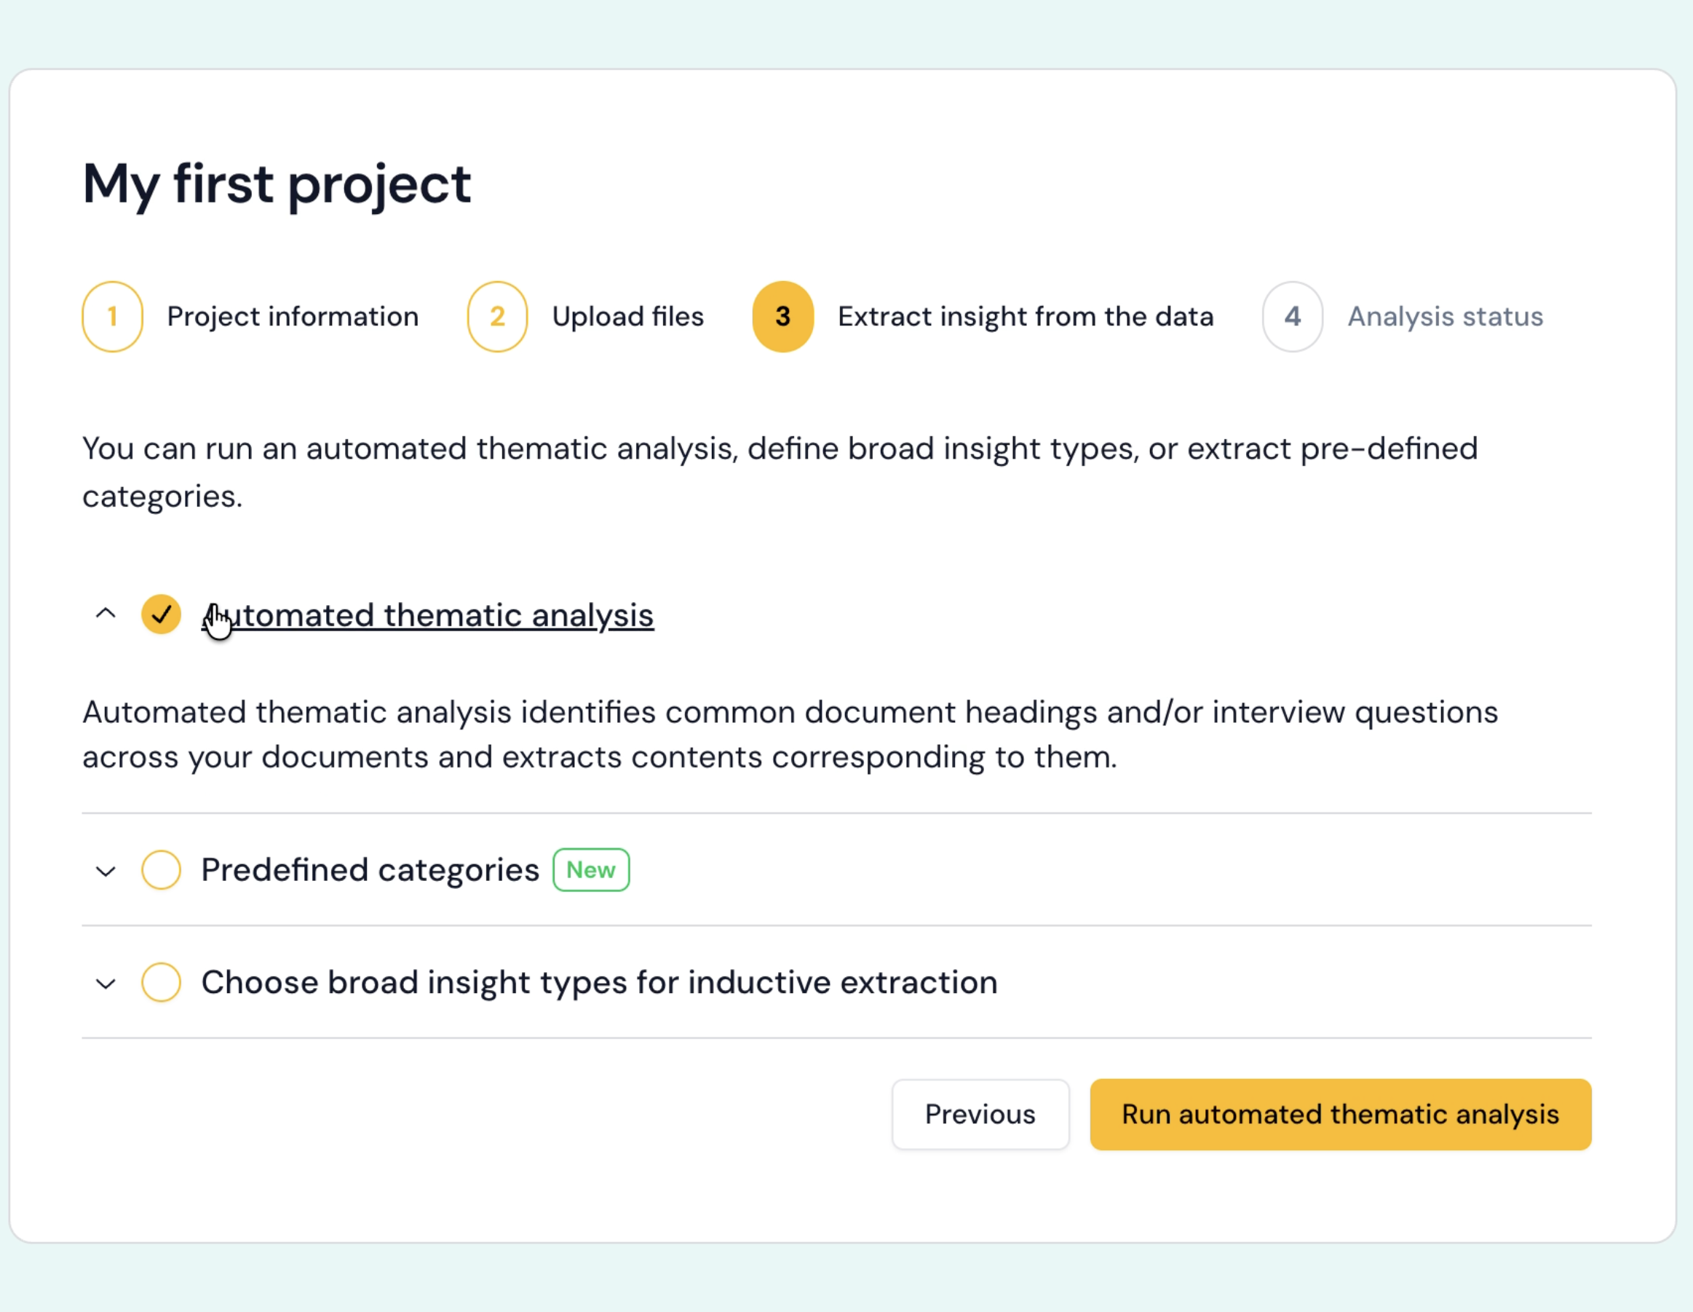Go to Project information step

[293, 317]
